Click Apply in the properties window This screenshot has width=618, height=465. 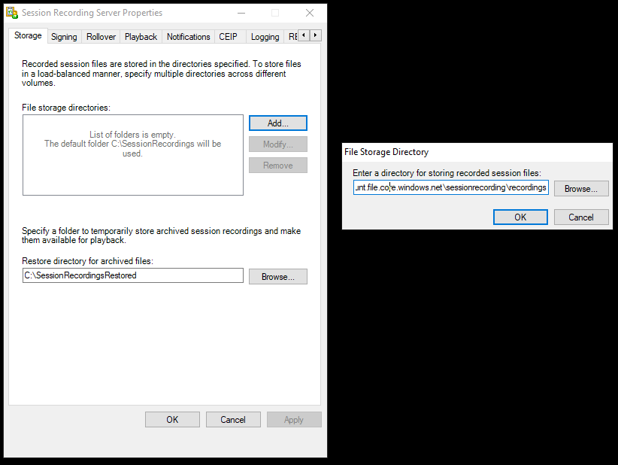294,419
